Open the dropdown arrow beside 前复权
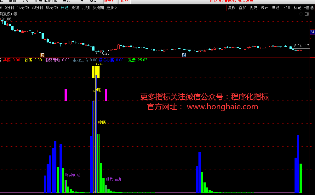Viewport: 315px width, 195px height. (16, 14)
